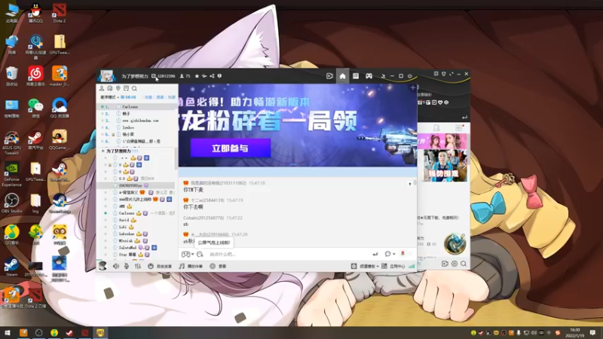Open the WeChat desktop shortcut
Image resolution: width=603 pixels, height=339 pixels.
[35, 108]
